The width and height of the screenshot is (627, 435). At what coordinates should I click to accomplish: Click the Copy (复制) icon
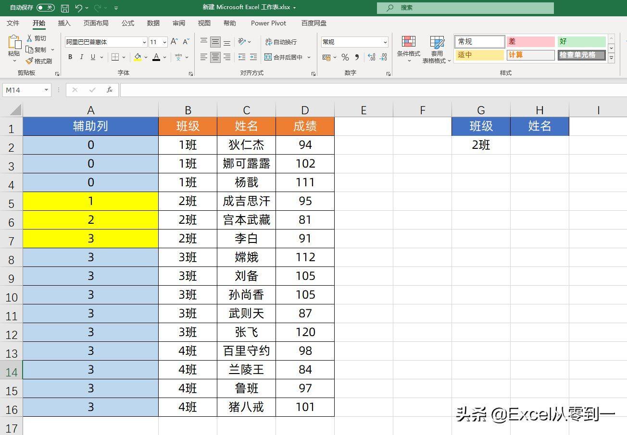29,50
